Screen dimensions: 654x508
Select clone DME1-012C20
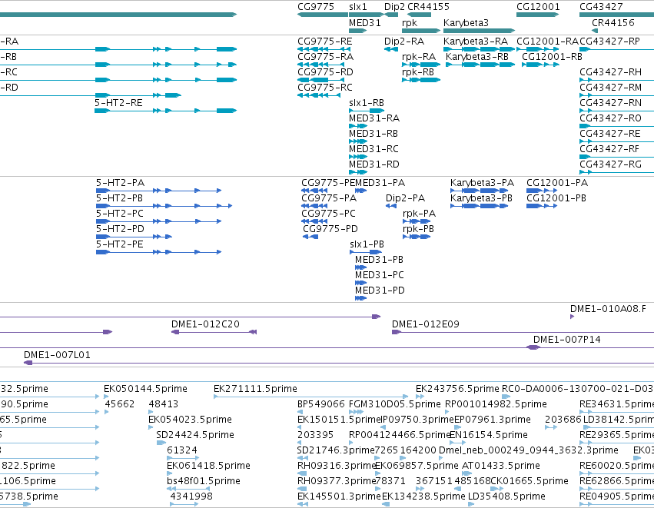point(214,332)
